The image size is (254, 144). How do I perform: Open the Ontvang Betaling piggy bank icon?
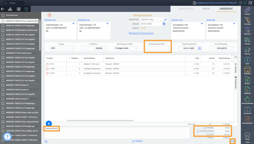point(247,100)
